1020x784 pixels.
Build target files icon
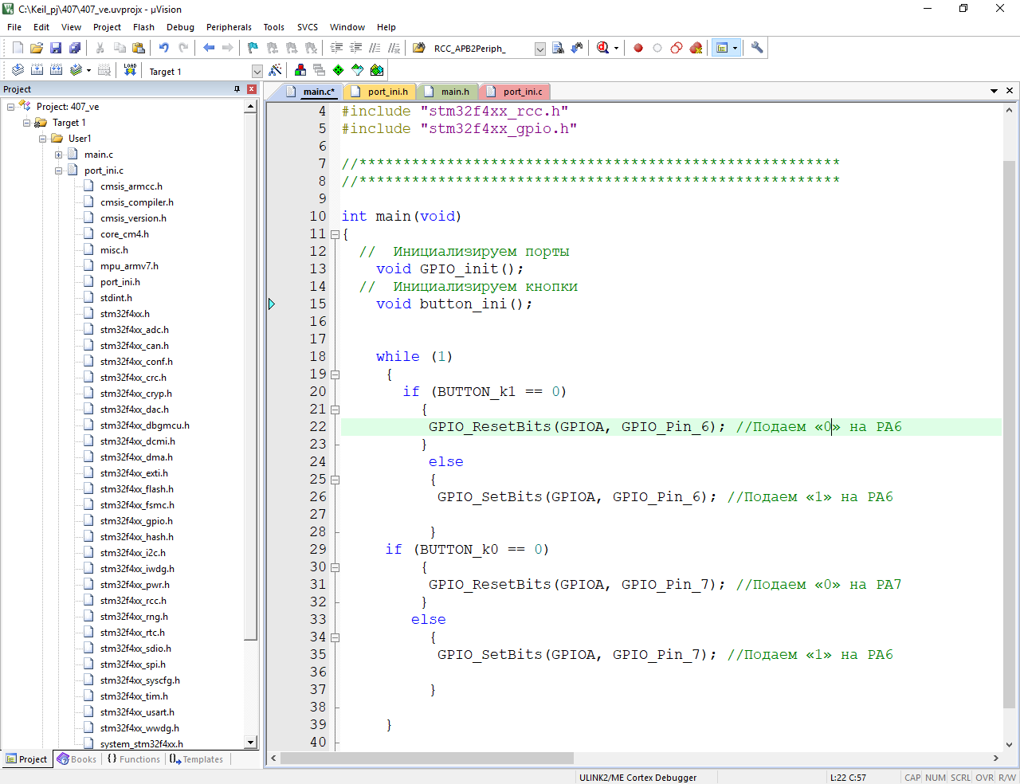click(37, 70)
